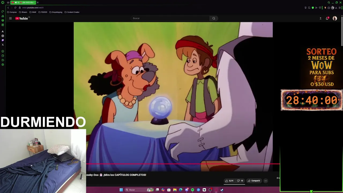Open the browser downloads icon

336,8
